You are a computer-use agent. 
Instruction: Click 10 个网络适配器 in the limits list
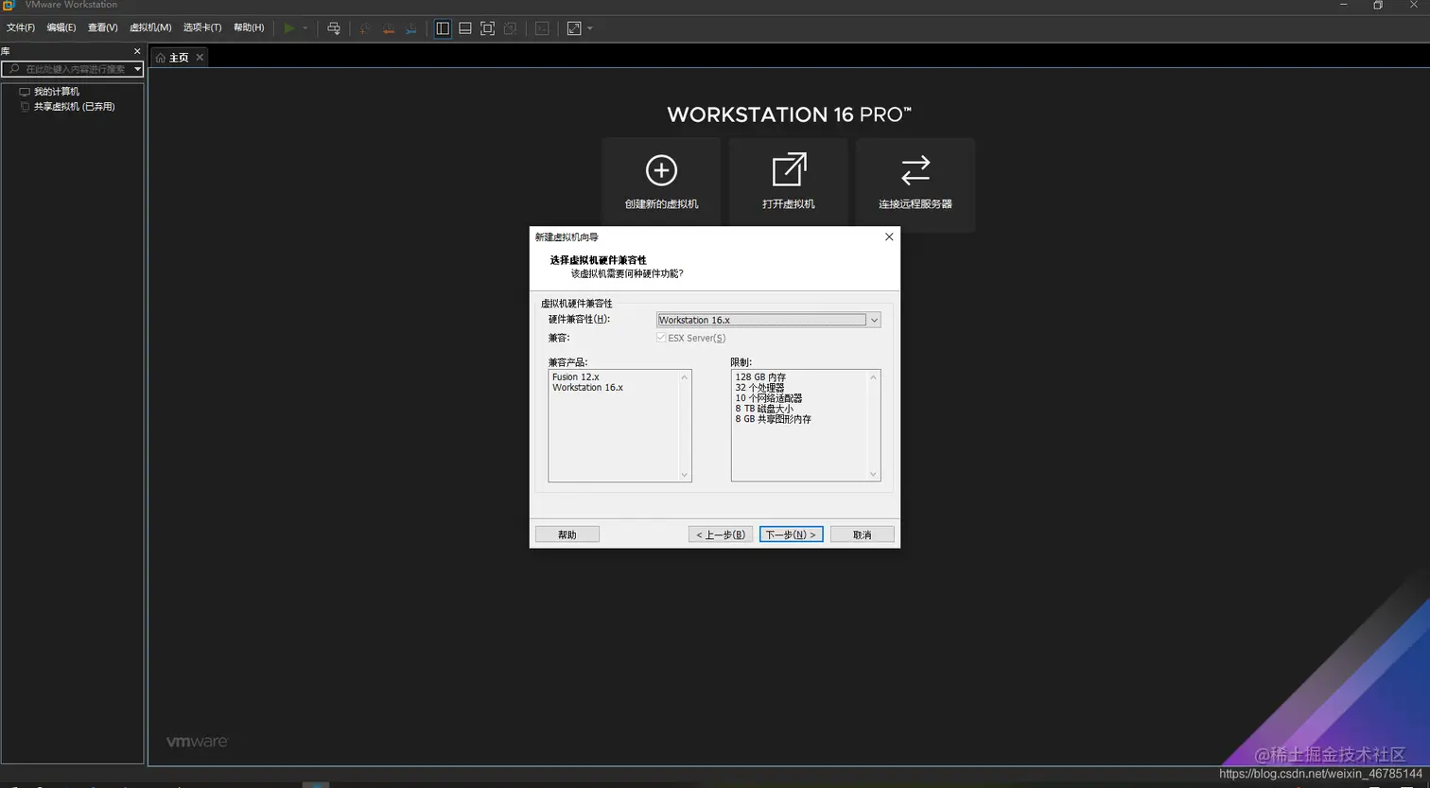[769, 398]
